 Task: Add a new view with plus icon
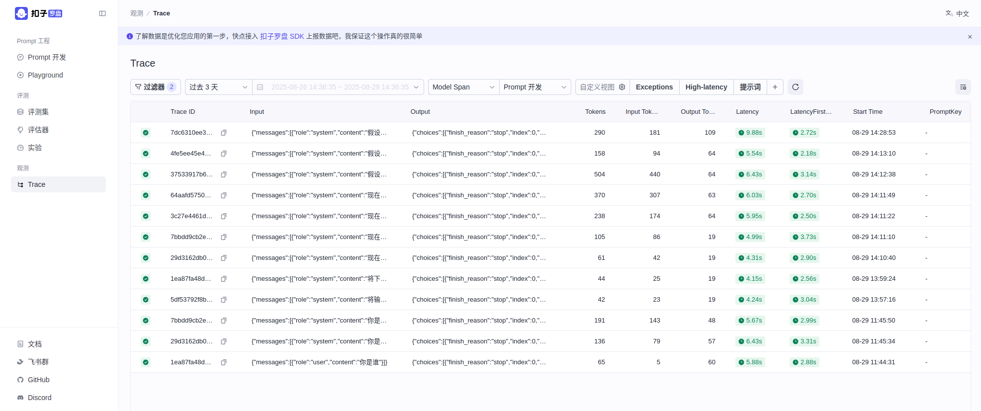775,87
